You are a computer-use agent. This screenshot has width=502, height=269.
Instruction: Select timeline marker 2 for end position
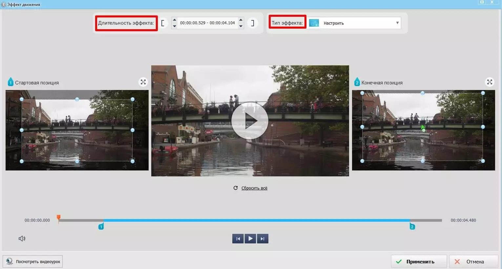point(412,227)
